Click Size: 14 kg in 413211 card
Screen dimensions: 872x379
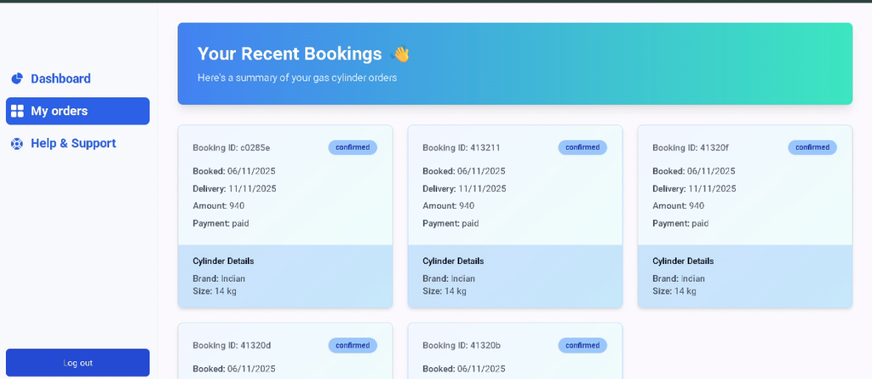coord(445,291)
